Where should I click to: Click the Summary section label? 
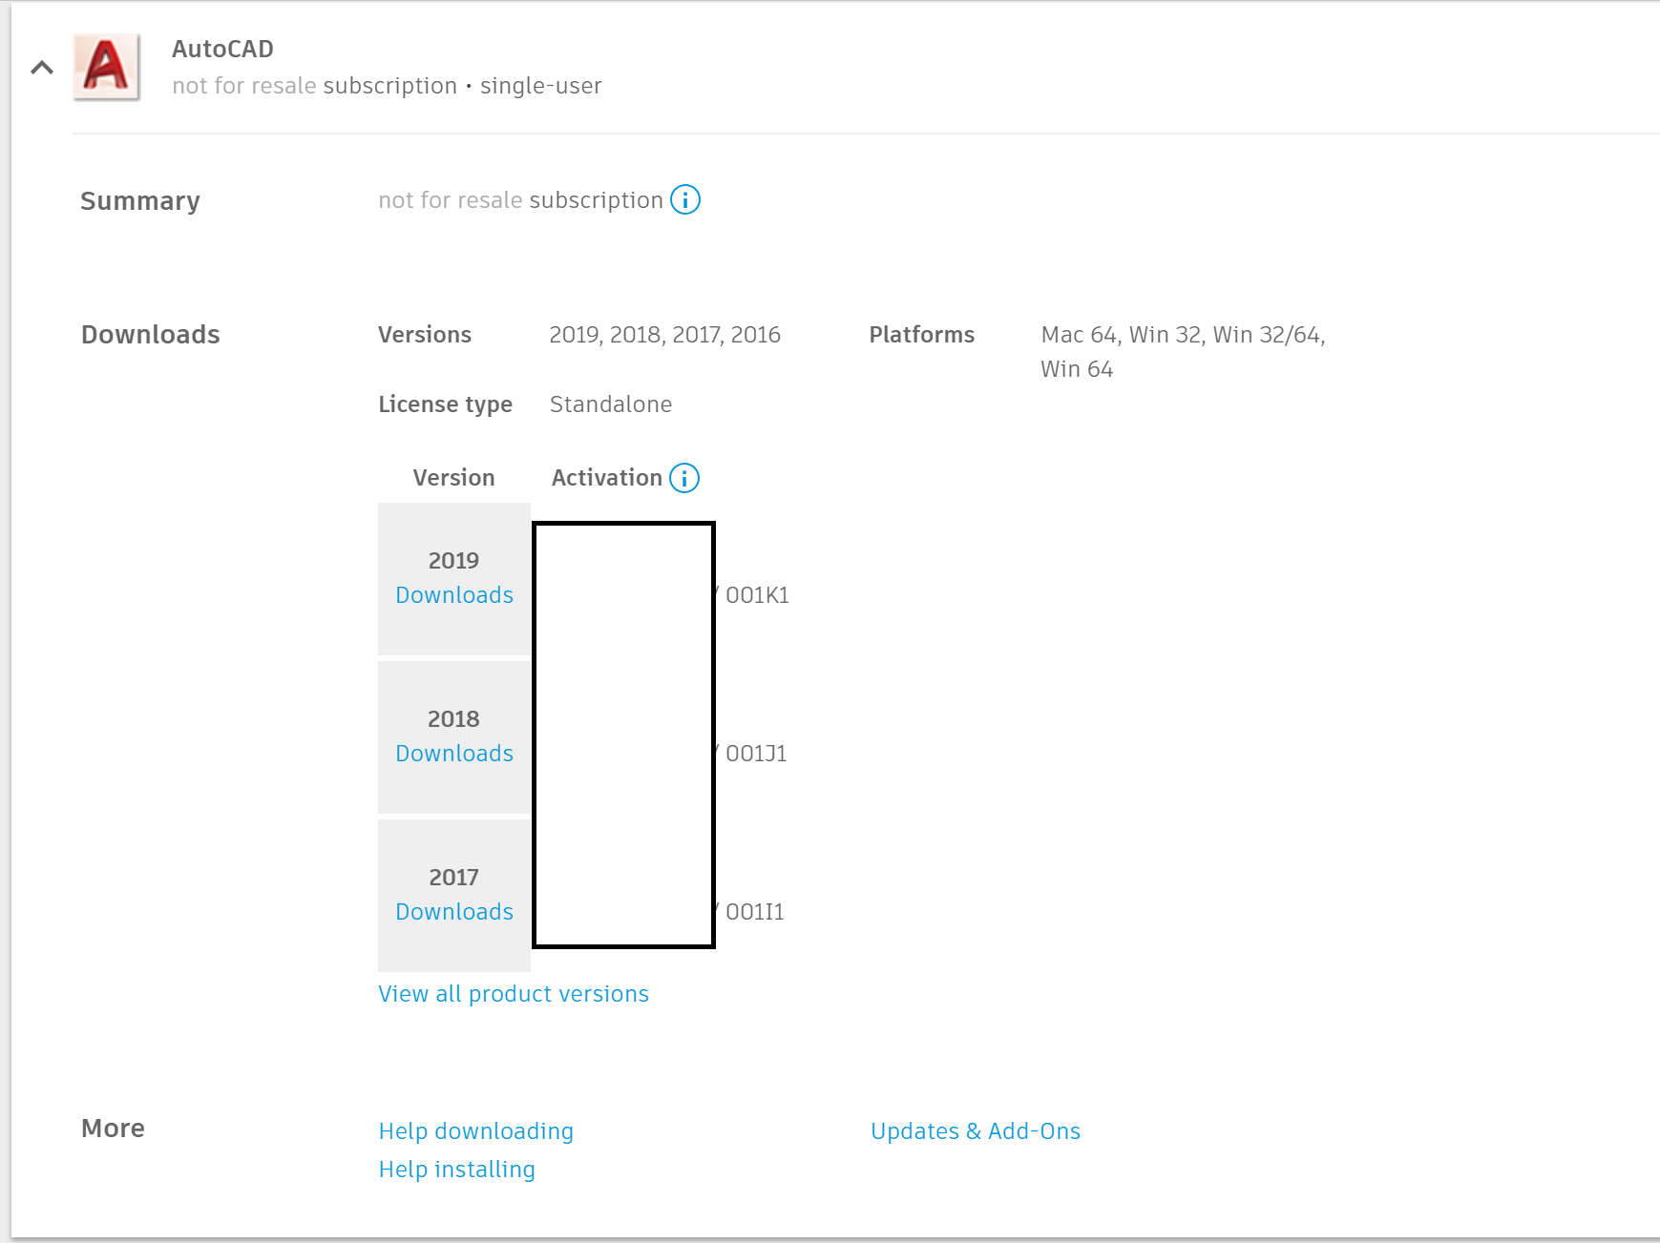140,200
